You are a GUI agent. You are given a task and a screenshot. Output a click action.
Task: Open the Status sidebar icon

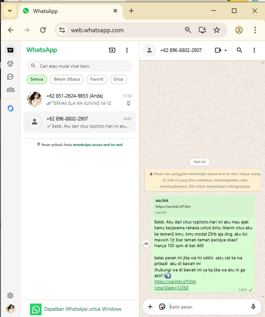pos(10,64)
